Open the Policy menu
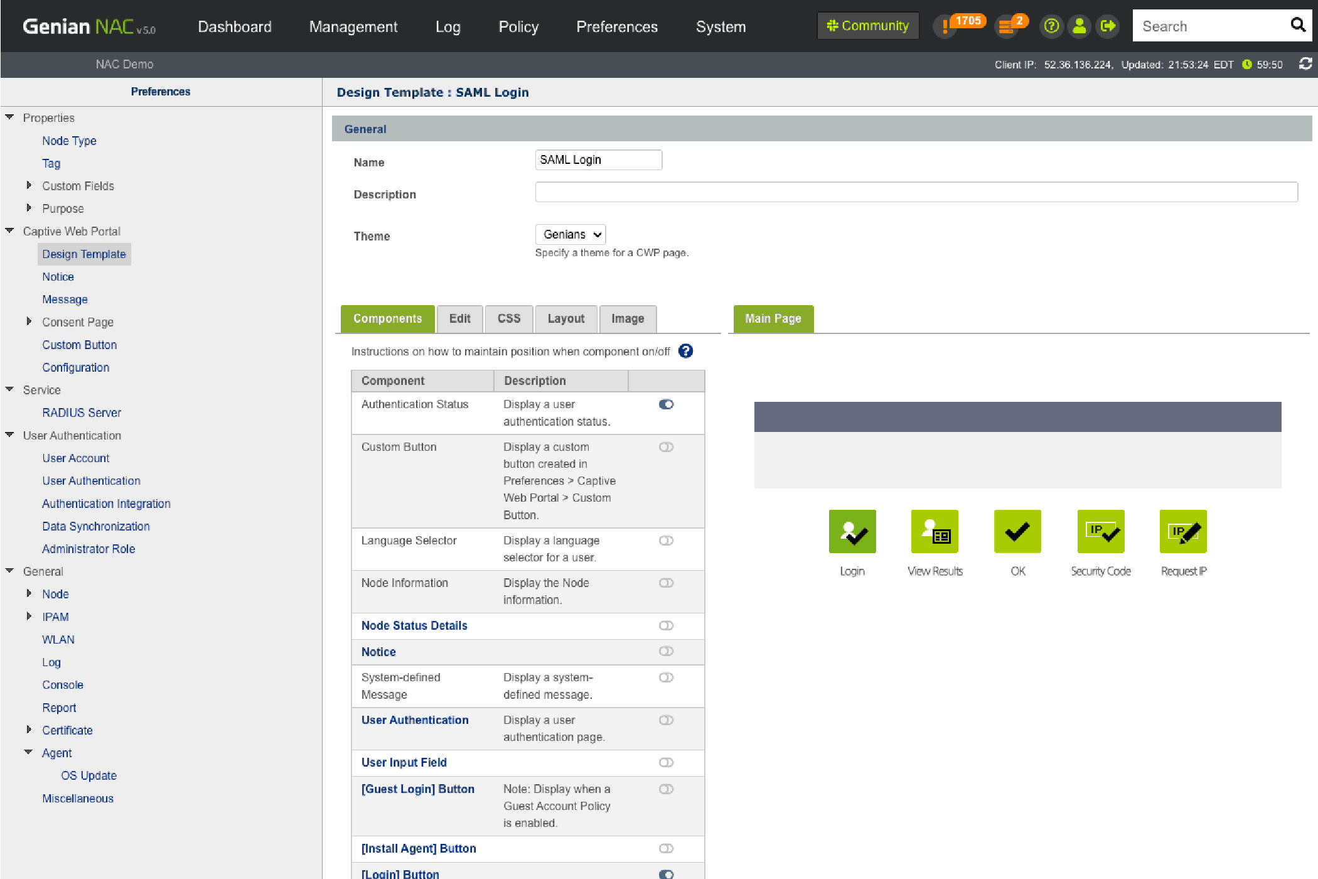This screenshot has height=879, width=1318. click(518, 26)
